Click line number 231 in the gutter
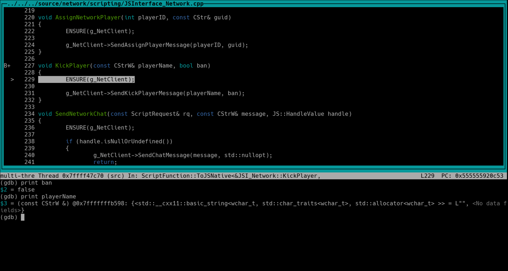Image resolution: width=508 pixels, height=271 pixels. coord(29,93)
